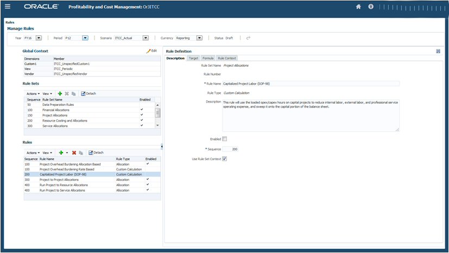Add a new rule set with the green plus
The height and width of the screenshot is (253, 449).
[x=60, y=93]
